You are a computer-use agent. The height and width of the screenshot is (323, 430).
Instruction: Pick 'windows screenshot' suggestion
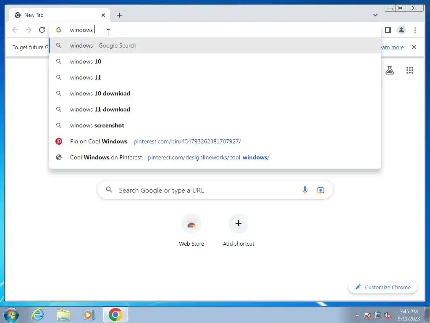(x=215, y=125)
